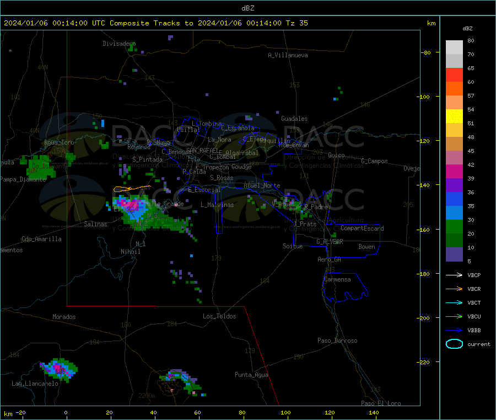
Task: Click the green VBCU arrow legend icon
Action: [454, 316]
